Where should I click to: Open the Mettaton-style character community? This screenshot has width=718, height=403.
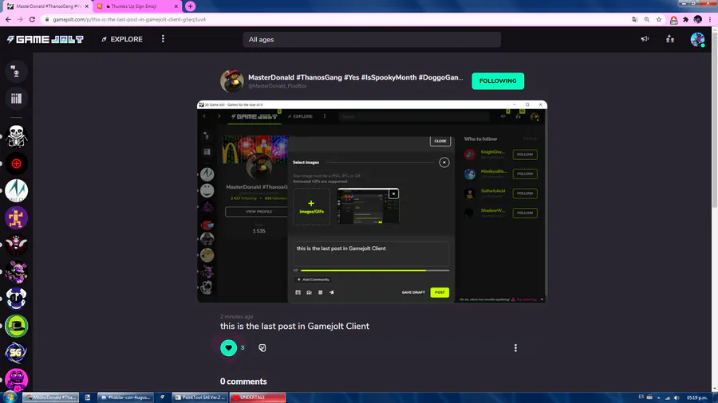click(x=17, y=245)
